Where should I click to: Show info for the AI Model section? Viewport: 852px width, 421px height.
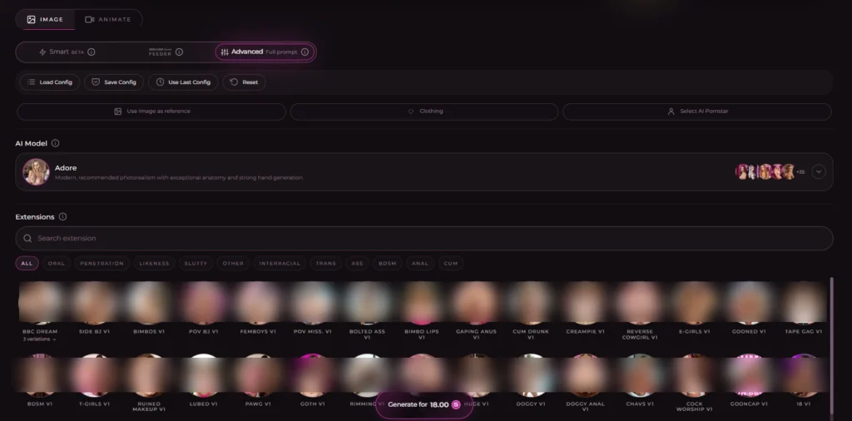(56, 143)
